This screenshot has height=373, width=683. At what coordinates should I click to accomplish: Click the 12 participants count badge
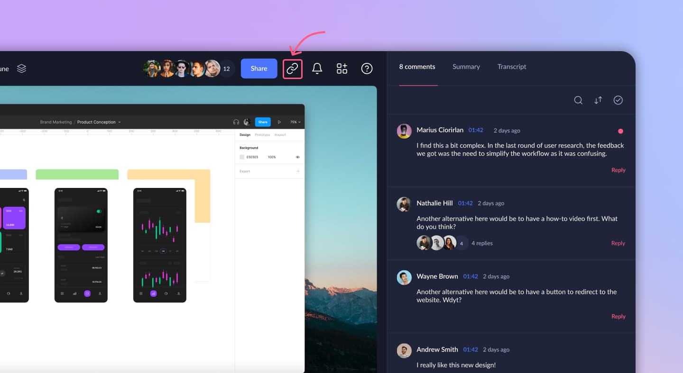tap(226, 69)
